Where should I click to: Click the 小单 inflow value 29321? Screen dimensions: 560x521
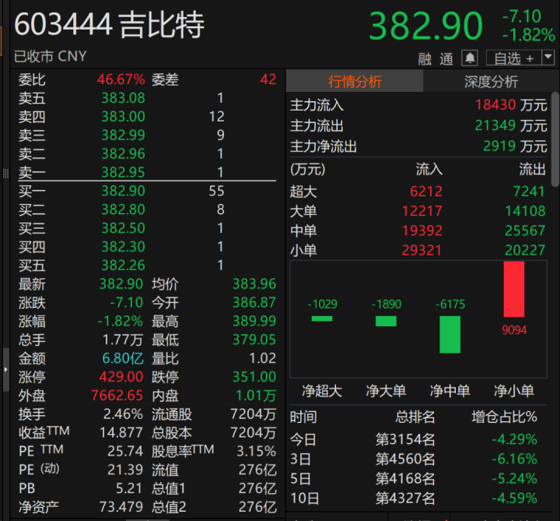(x=422, y=250)
